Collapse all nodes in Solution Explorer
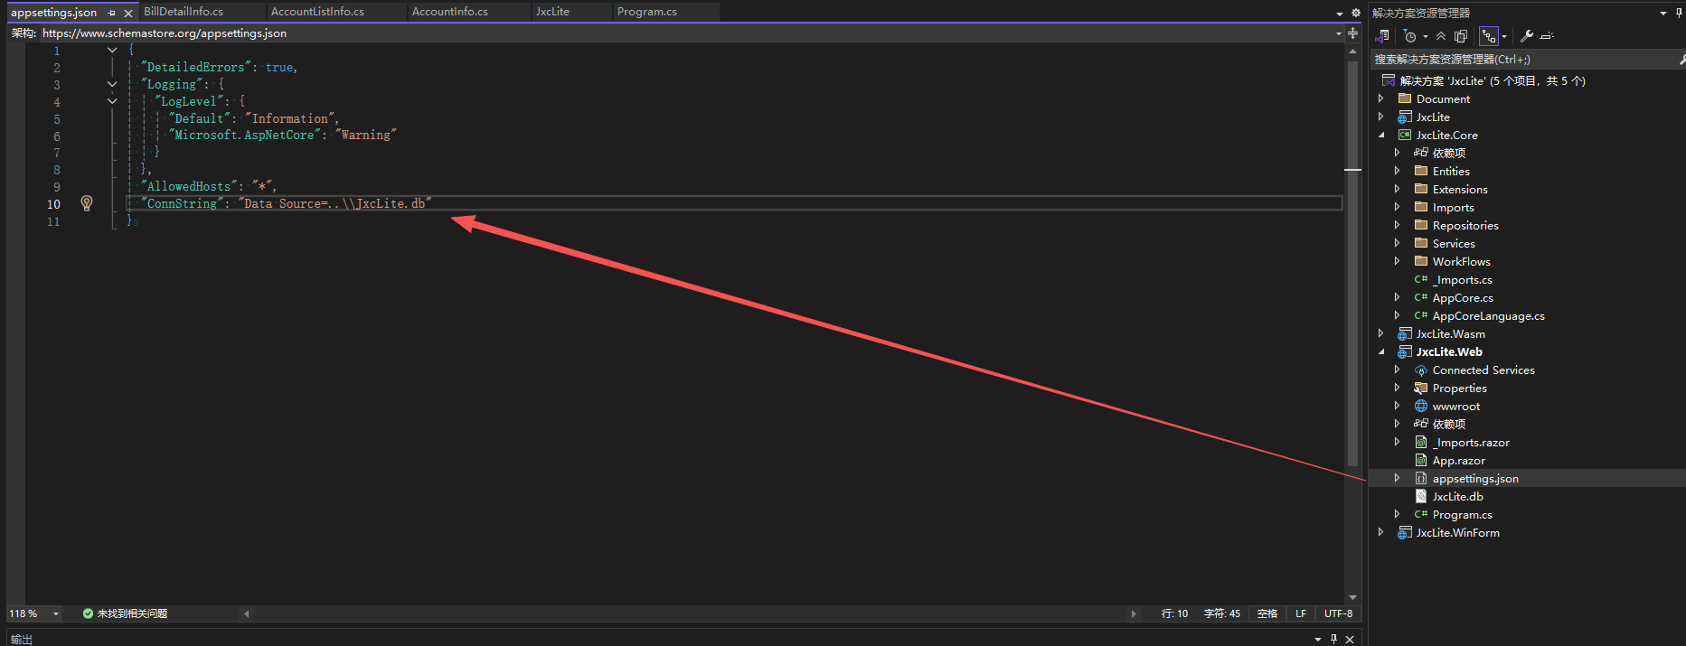Image resolution: width=1686 pixels, height=646 pixels. click(1441, 36)
